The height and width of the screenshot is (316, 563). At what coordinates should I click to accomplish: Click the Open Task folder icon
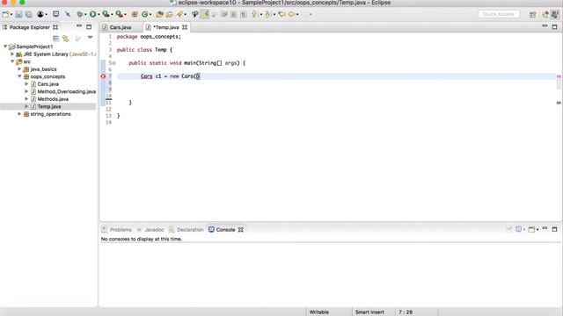click(x=169, y=14)
